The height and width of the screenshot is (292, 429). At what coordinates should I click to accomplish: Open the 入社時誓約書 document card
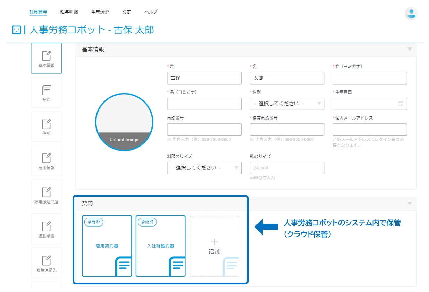(x=160, y=246)
